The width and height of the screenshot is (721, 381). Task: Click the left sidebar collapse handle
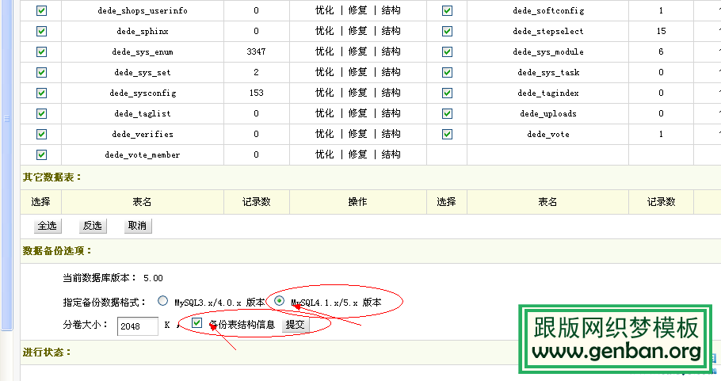pos(7,119)
